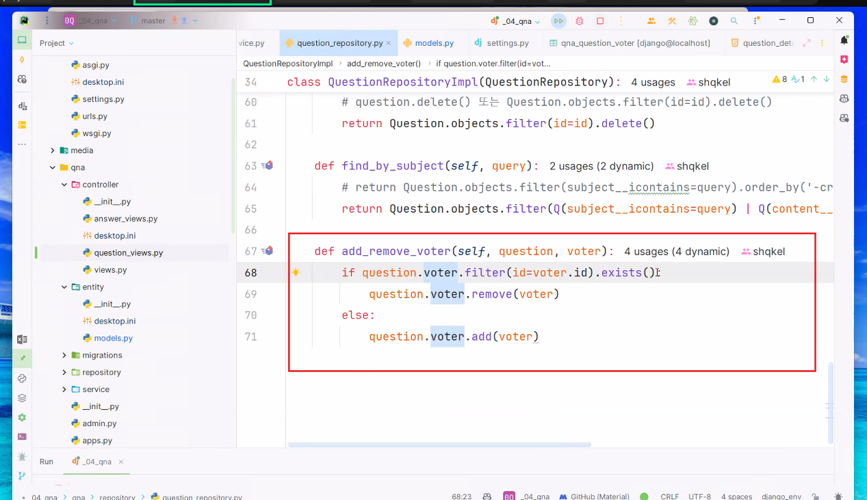867x500 pixels.
Task: Switch to the settings.py editor tab
Action: click(x=502, y=43)
